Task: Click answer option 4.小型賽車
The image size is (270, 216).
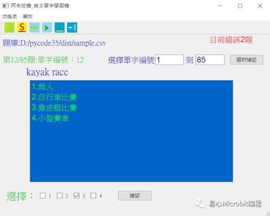Action: tap(50, 118)
